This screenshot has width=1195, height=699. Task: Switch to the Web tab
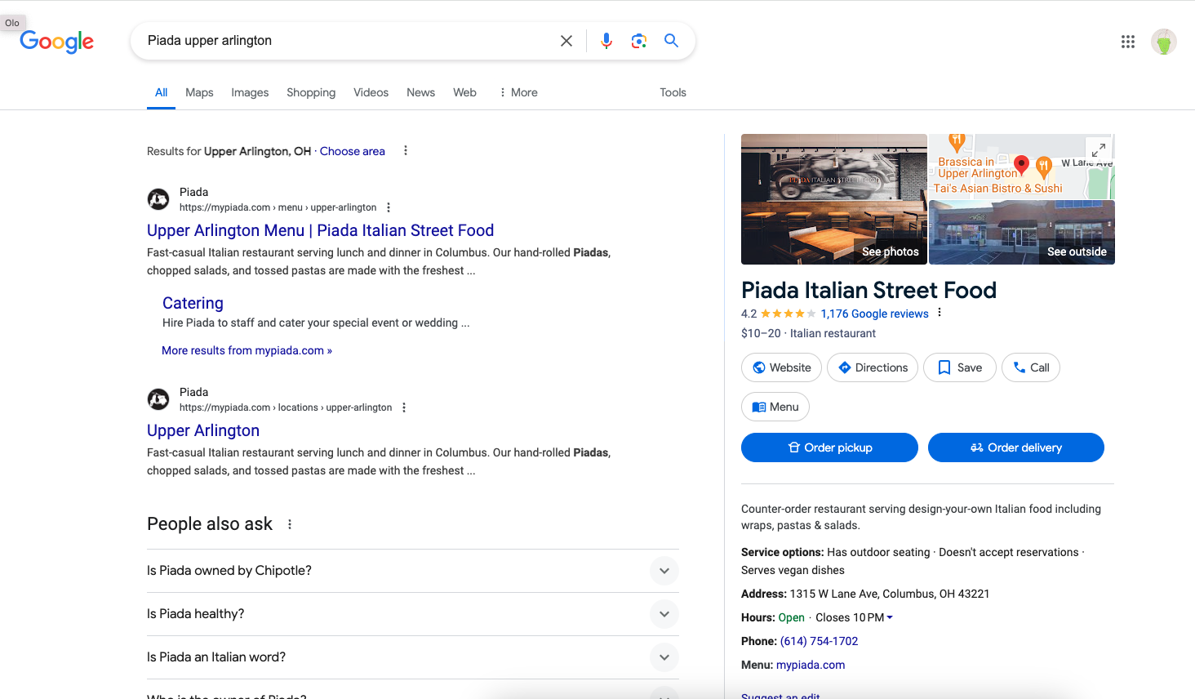tap(464, 92)
